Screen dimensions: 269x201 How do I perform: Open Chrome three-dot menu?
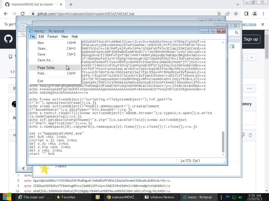click(x=263, y=14)
